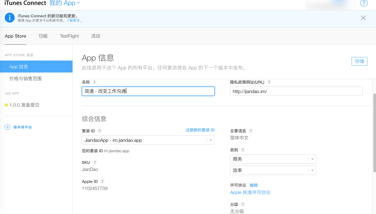Open the 套装 ID dropdown JiandaoApp
This screenshot has width=376, height=214.
[x=148, y=140]
